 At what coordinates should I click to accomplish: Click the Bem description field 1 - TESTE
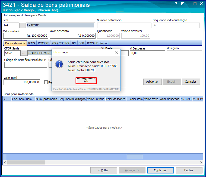click(60, 25)
